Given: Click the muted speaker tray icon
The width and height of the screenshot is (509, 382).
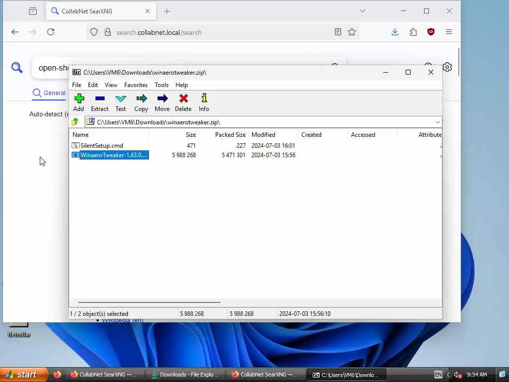Looking at the screenshot, I should [458, 375].
